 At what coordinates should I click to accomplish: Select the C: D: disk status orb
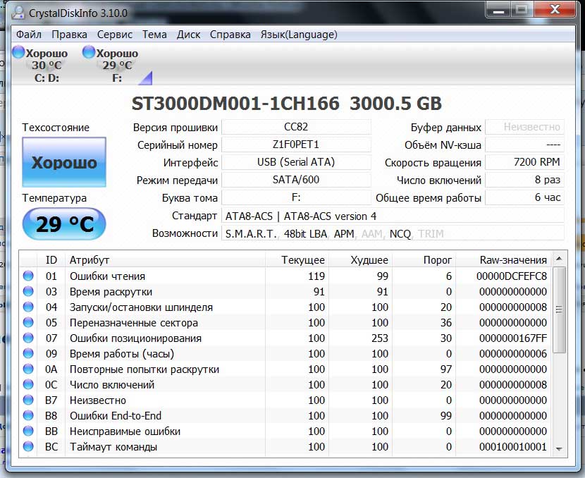tap(20, 54)
